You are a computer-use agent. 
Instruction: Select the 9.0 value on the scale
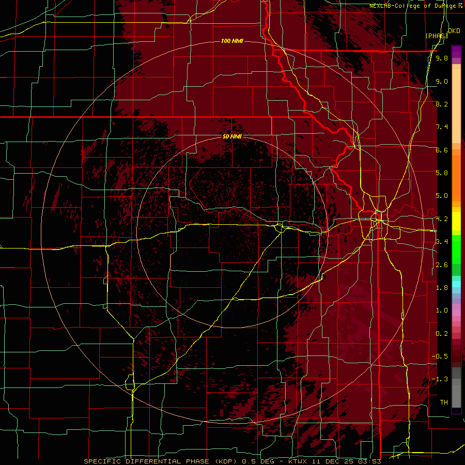click(x=442, y=82)
